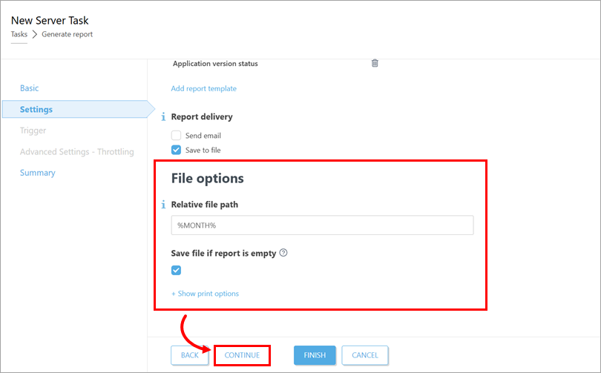Click Add report template link
Viewport: 601px width, 373px height.
click(204, 88)
